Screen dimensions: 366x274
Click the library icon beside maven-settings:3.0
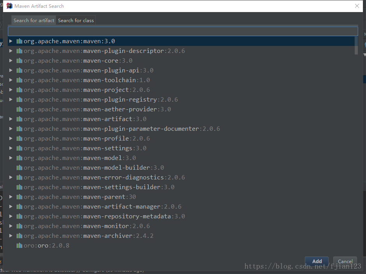pyautogui.click(x=19, y=148)
